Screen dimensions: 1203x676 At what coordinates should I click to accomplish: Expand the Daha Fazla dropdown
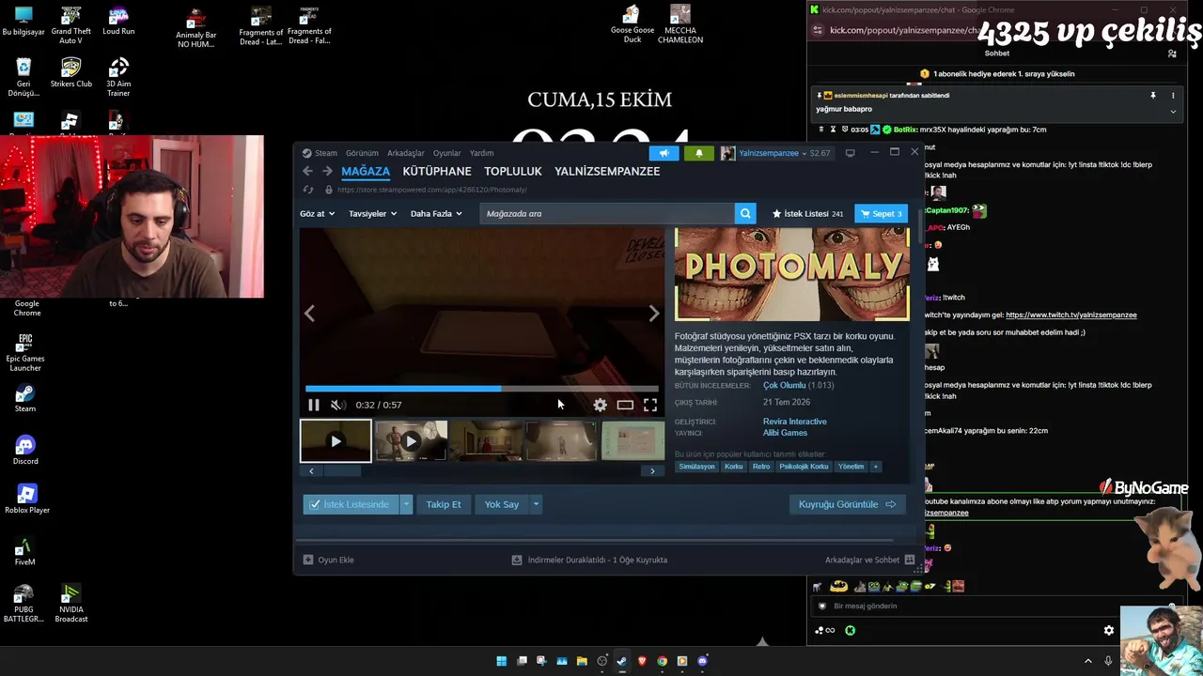coord(436,214)
